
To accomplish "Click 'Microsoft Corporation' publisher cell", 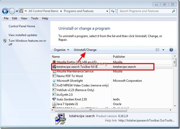I will click(x=128, y=81).
